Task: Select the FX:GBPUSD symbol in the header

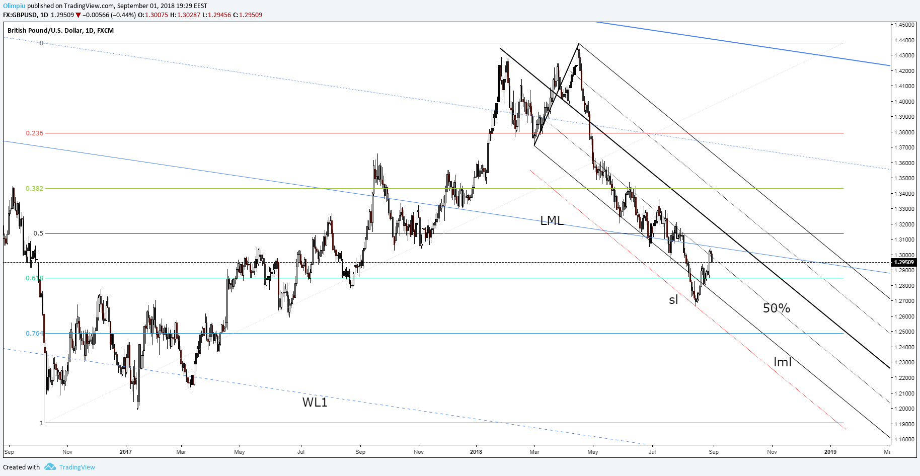Action: tap(20, 15)
